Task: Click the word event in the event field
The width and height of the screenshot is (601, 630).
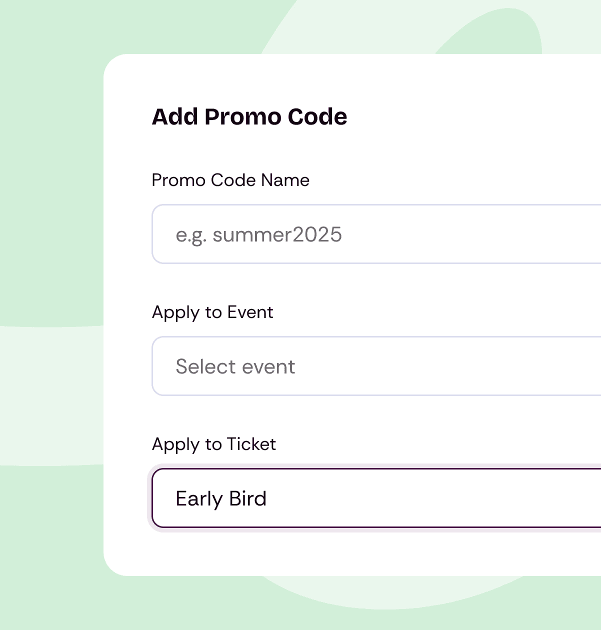Action: coord(266,366)
